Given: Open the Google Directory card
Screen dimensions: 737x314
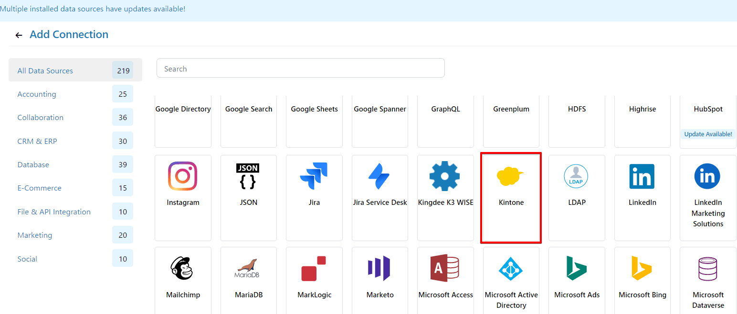Looking at the screenshot, I should 183,122.
